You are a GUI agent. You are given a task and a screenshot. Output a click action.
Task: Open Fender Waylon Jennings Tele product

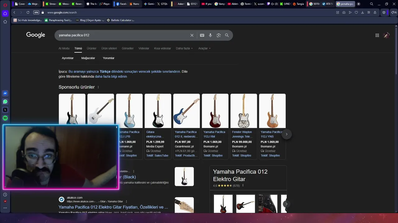click(244, 126)
